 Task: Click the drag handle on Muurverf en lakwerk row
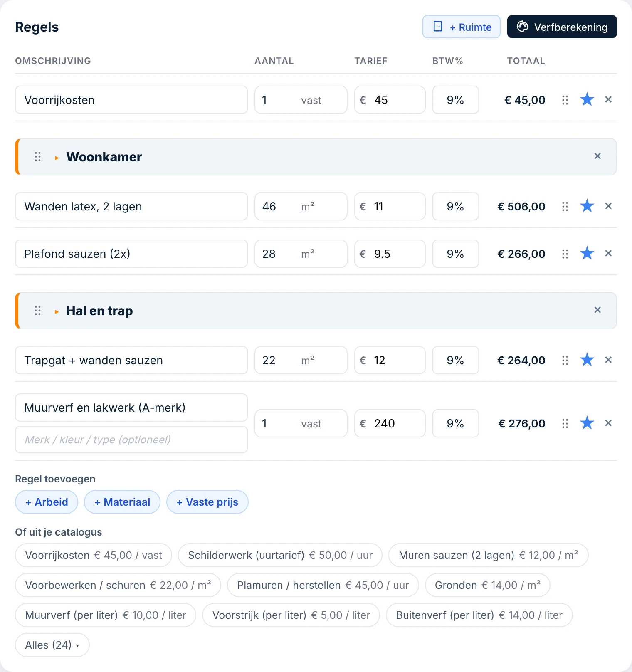pyautogui.click(x=565, y=423)
